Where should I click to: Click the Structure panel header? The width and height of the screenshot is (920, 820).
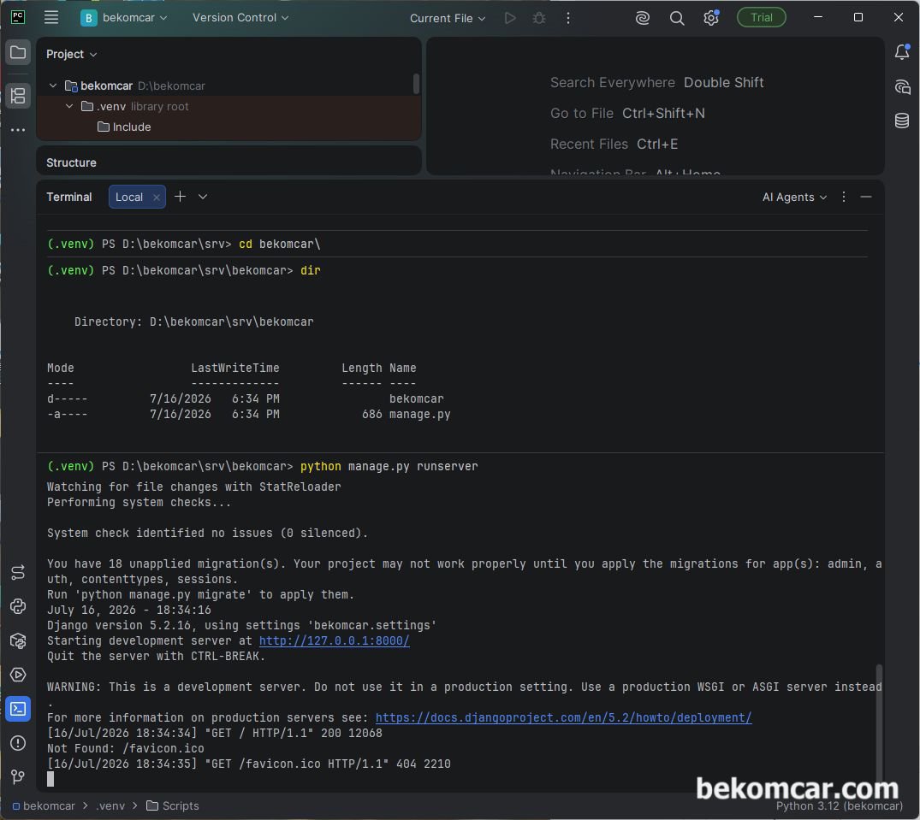(x=71, y=162)
